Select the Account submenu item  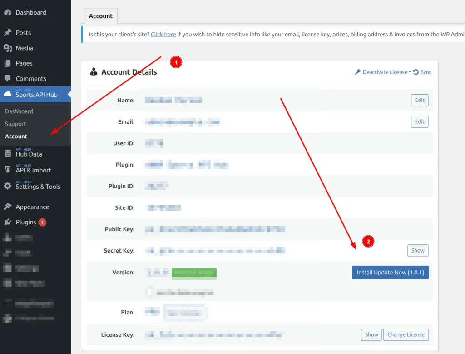pos(16,137)
